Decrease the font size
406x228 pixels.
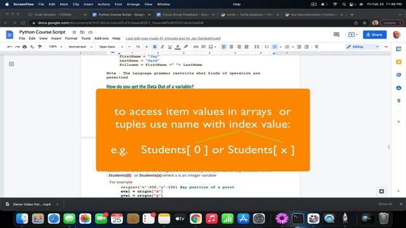click(129, 47)
